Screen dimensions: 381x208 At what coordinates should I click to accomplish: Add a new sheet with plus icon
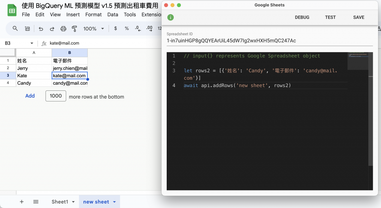tap(22, 202)
